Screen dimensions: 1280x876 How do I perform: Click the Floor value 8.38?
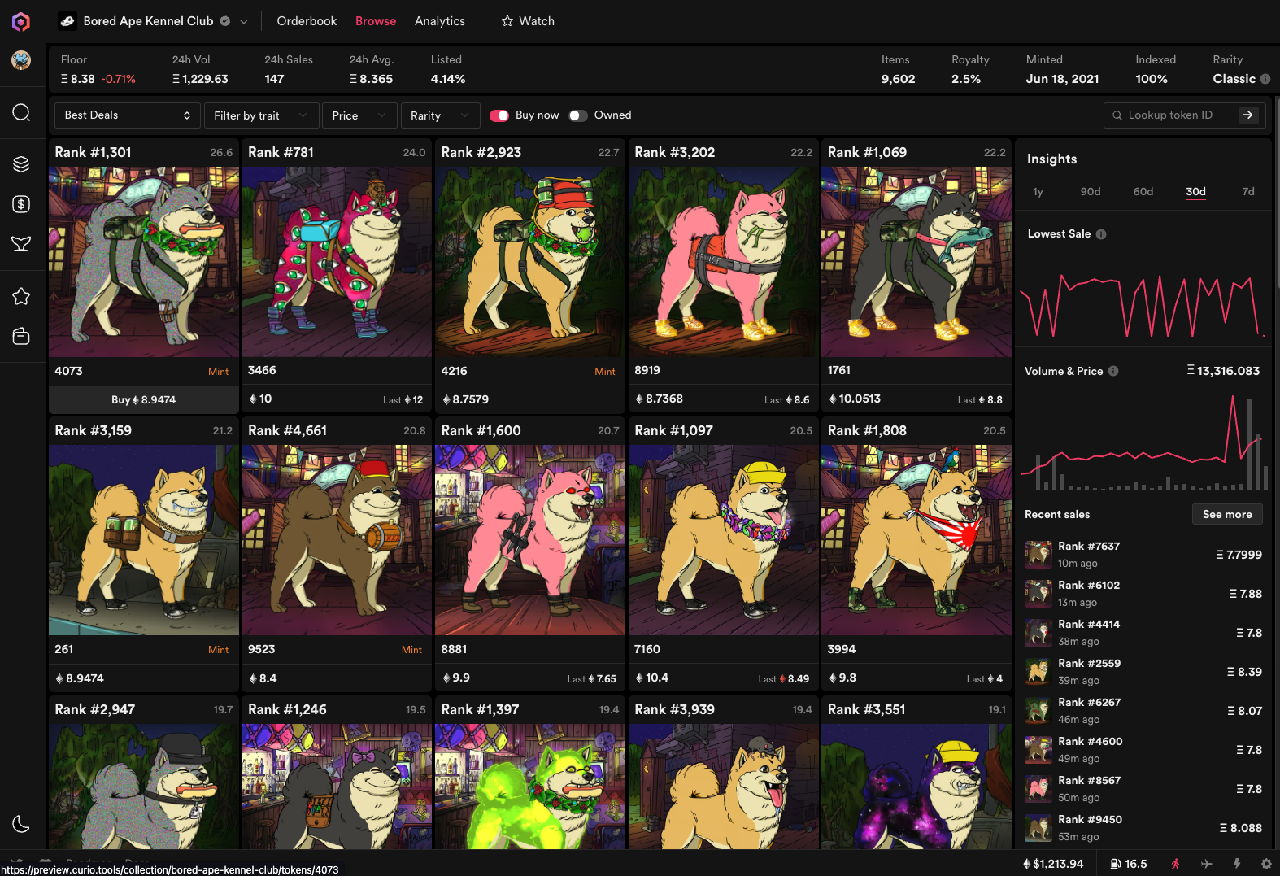point(78,79)
